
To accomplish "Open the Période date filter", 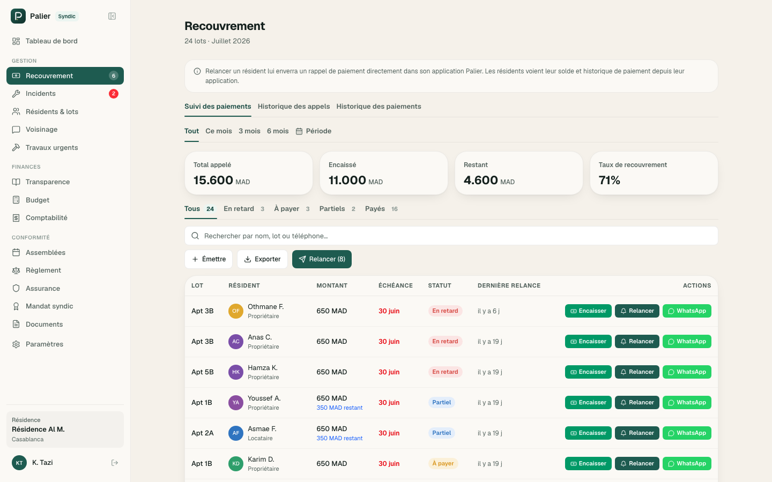I will tap(314, 131).
